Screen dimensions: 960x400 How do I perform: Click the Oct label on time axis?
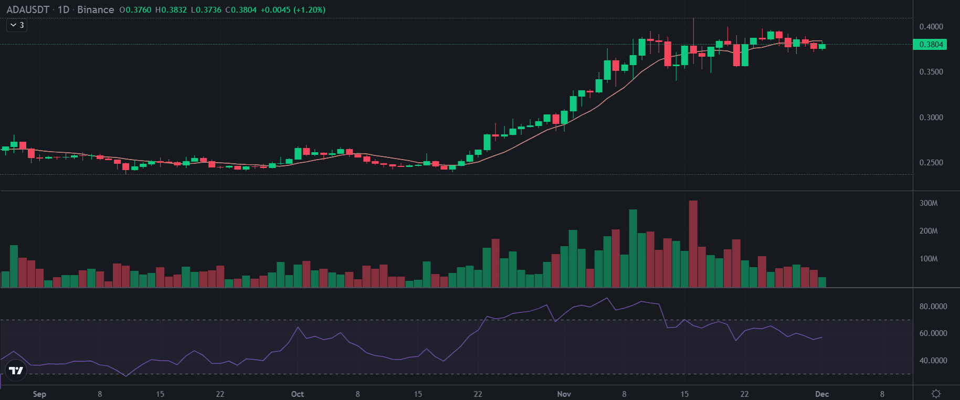[x=297, y=394]
